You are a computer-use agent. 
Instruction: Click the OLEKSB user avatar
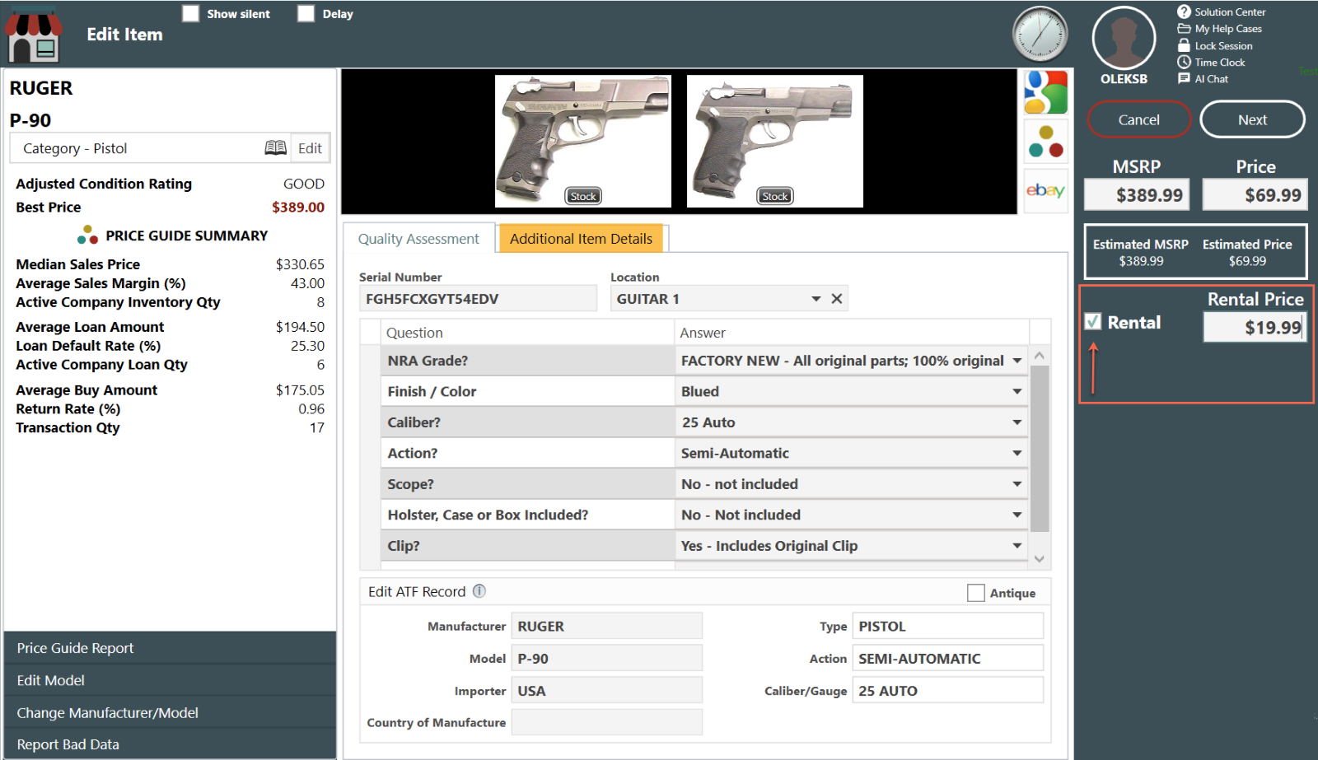tap(1124, 38)
